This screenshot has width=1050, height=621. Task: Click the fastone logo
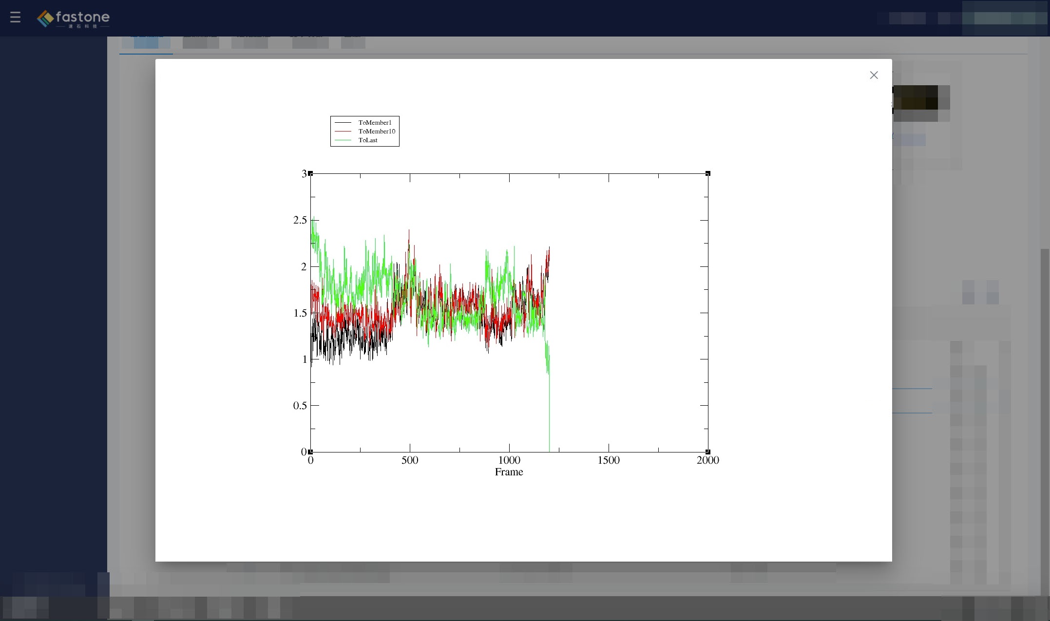tap(74, 19)
